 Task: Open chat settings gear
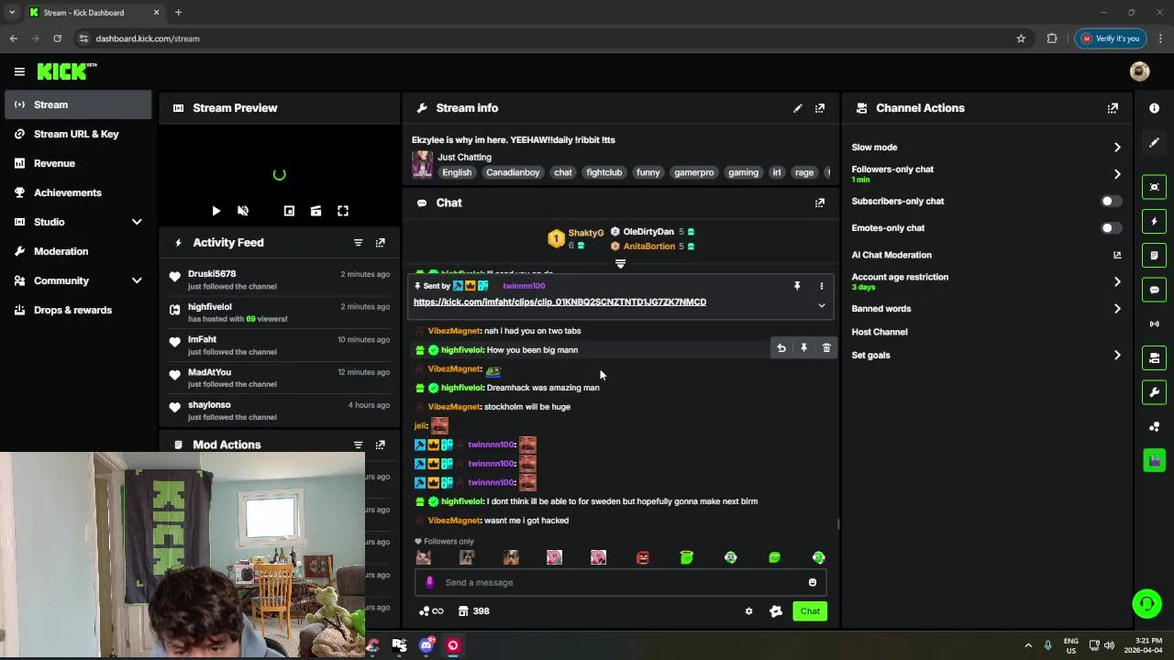[748, 611]
